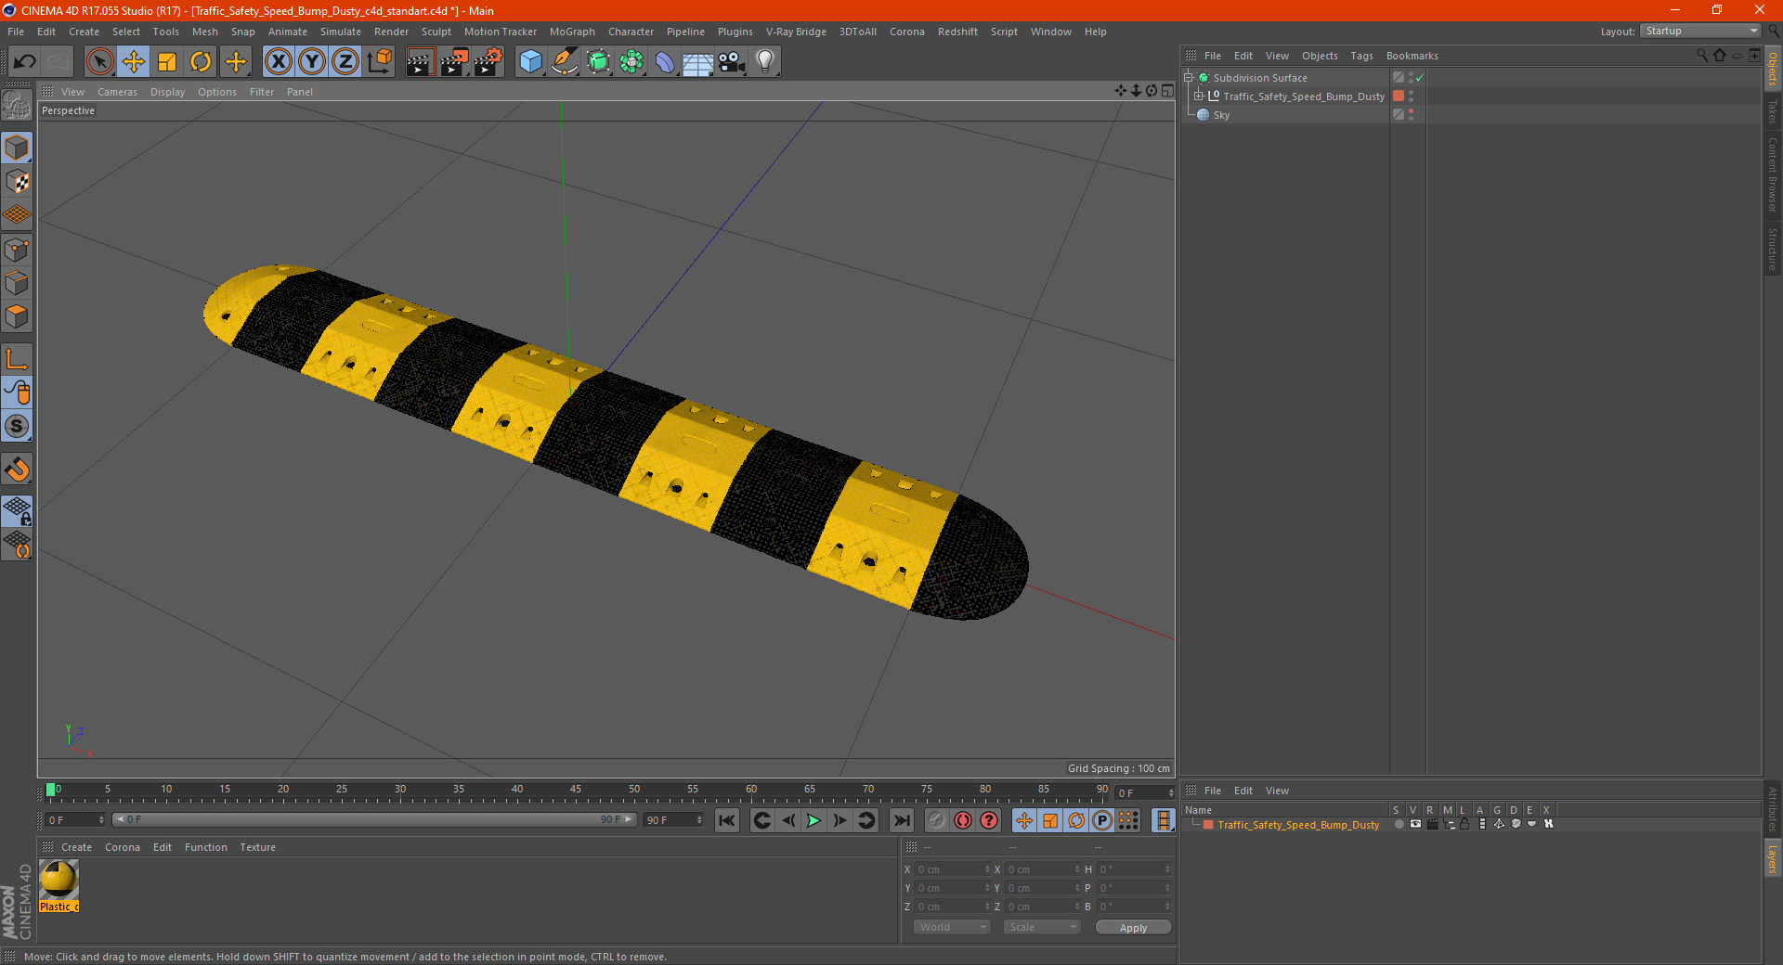
Task: Select Traffic_Safety_Speed_Bump_Dusty layer in Layers panel
Action: [x=1297, y=825]
